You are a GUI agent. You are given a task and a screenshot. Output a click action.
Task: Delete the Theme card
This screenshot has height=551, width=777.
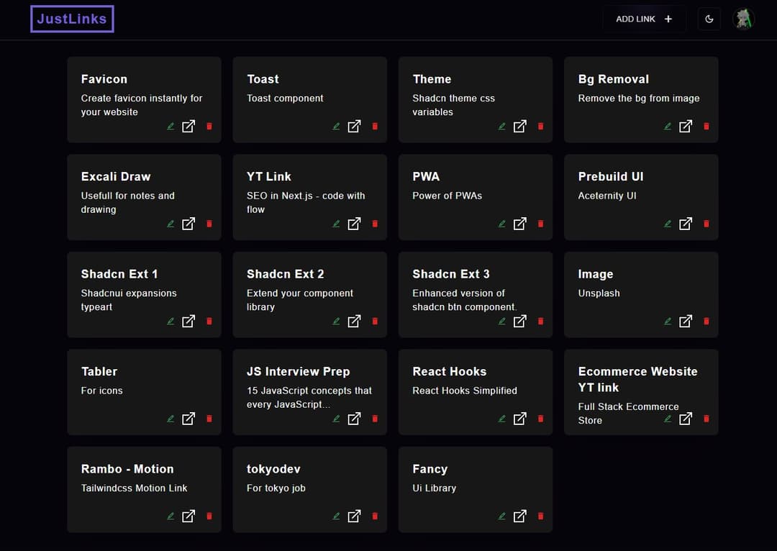540,127
